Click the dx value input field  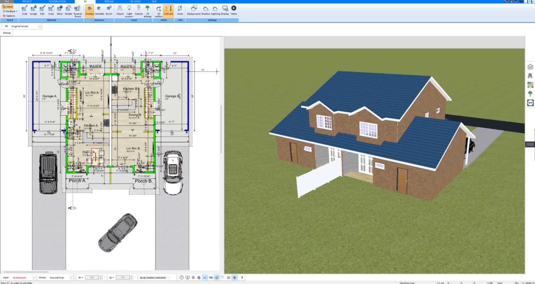tap(92, 278)
